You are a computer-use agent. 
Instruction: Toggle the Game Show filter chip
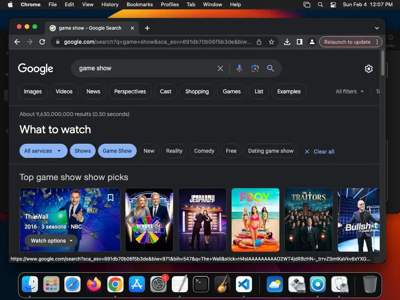(117, 151)
